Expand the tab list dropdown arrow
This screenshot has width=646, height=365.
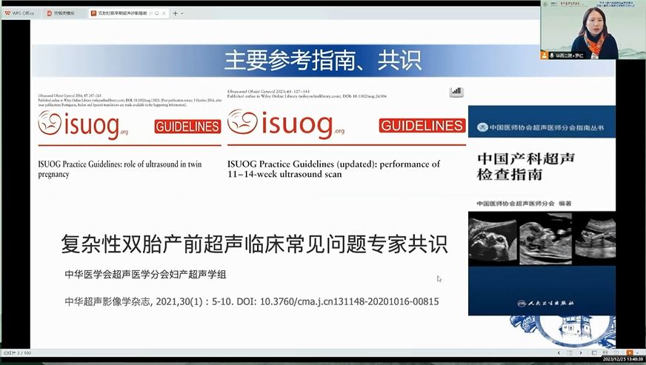tap(184, 13)
